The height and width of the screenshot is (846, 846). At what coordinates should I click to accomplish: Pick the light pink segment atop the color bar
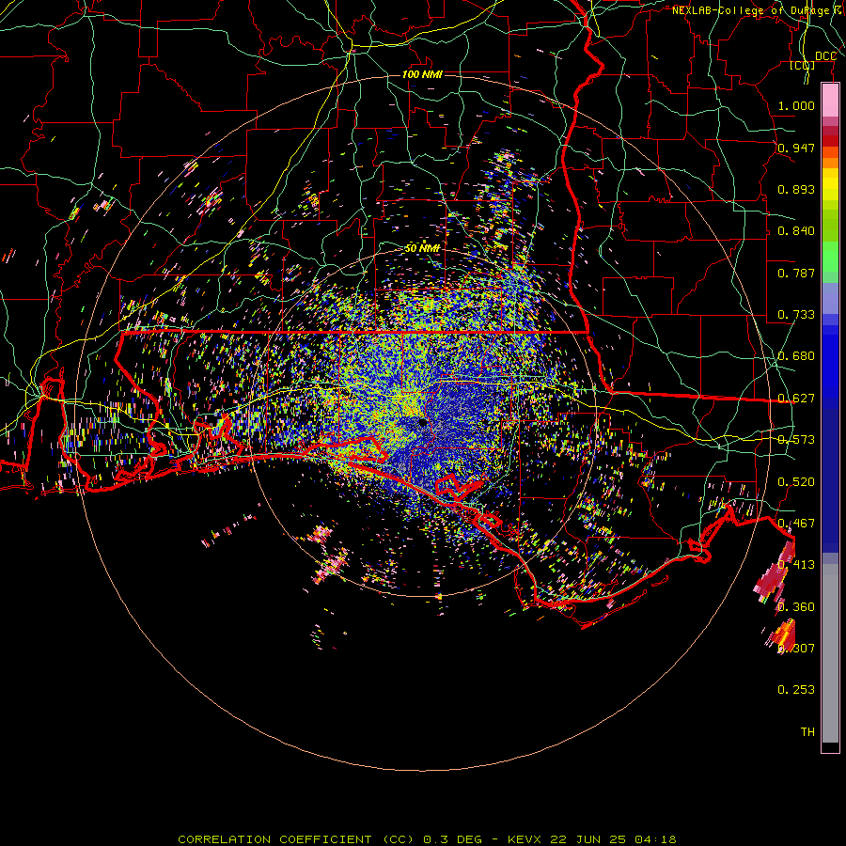coord(830,101)
